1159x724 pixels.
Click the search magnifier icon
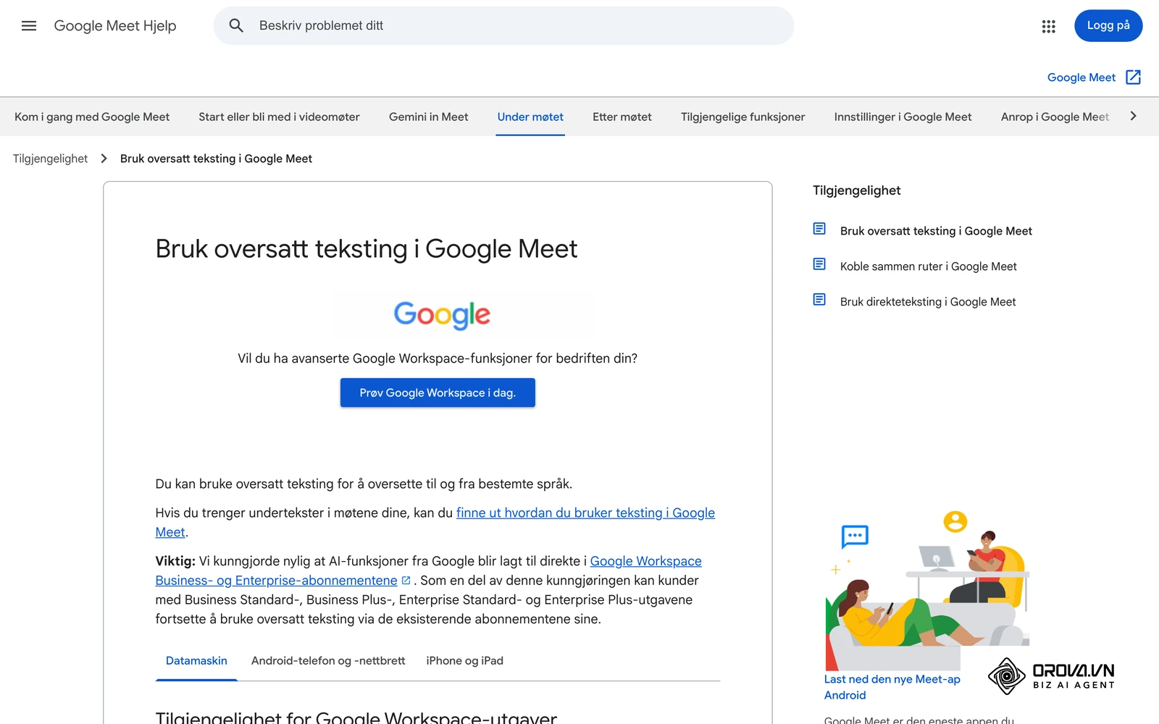(x=236, y=26)
